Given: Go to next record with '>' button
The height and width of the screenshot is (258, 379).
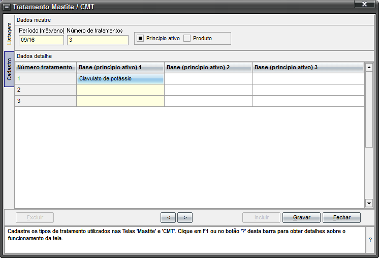Looking at the screenshot, I should (x=185, y=218).
